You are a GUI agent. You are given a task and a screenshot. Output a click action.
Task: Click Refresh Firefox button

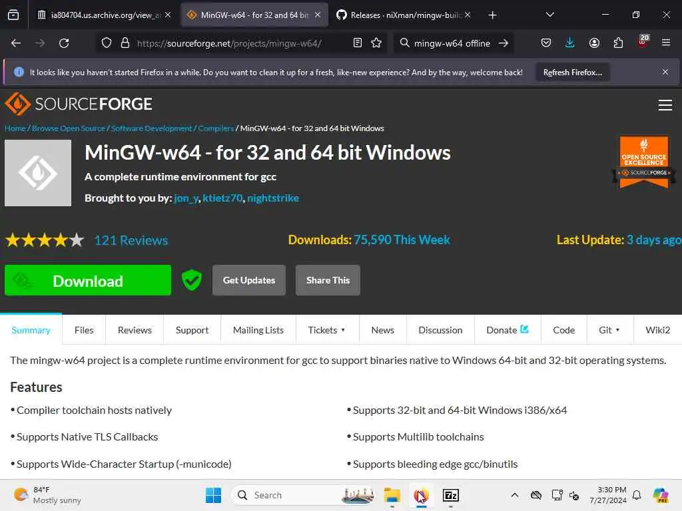click(572, 72)
